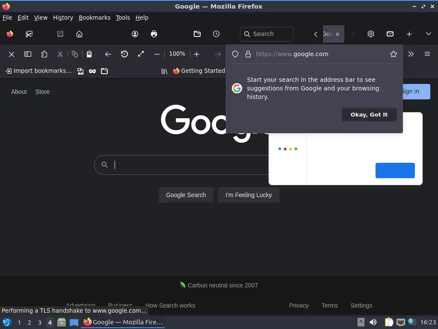This screenshot has width=438, height=329.
Task: Open the Help menu
Action: (x=142, y=18)
